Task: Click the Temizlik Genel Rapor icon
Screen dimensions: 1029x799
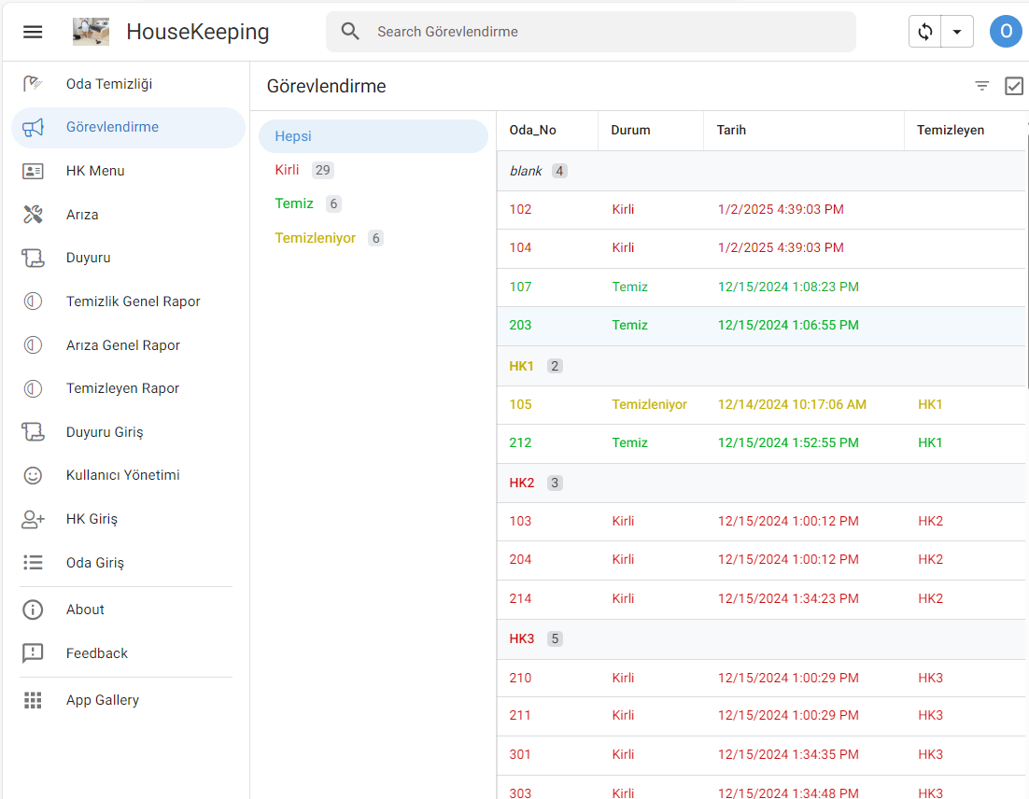Action: [x=33, y=301]
